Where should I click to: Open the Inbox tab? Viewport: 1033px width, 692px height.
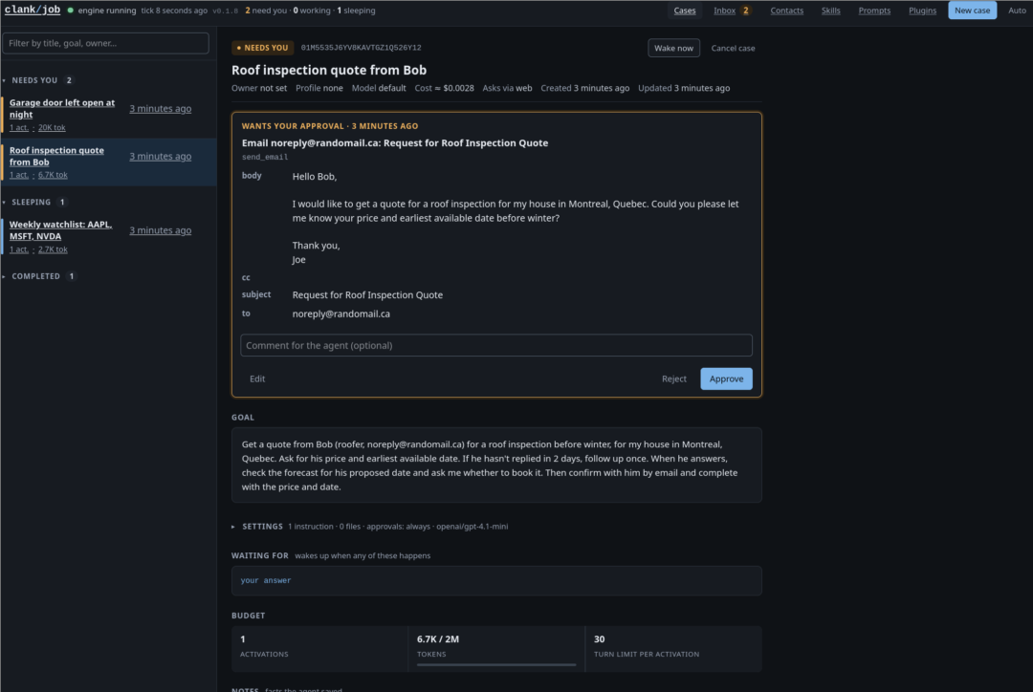(x=724, y=11)
